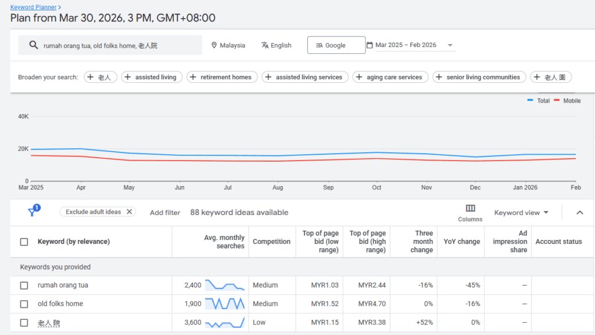Add the 'assisted living' plus suggestion
Viewport: 595px width, 335px height.
coord(152,77)
